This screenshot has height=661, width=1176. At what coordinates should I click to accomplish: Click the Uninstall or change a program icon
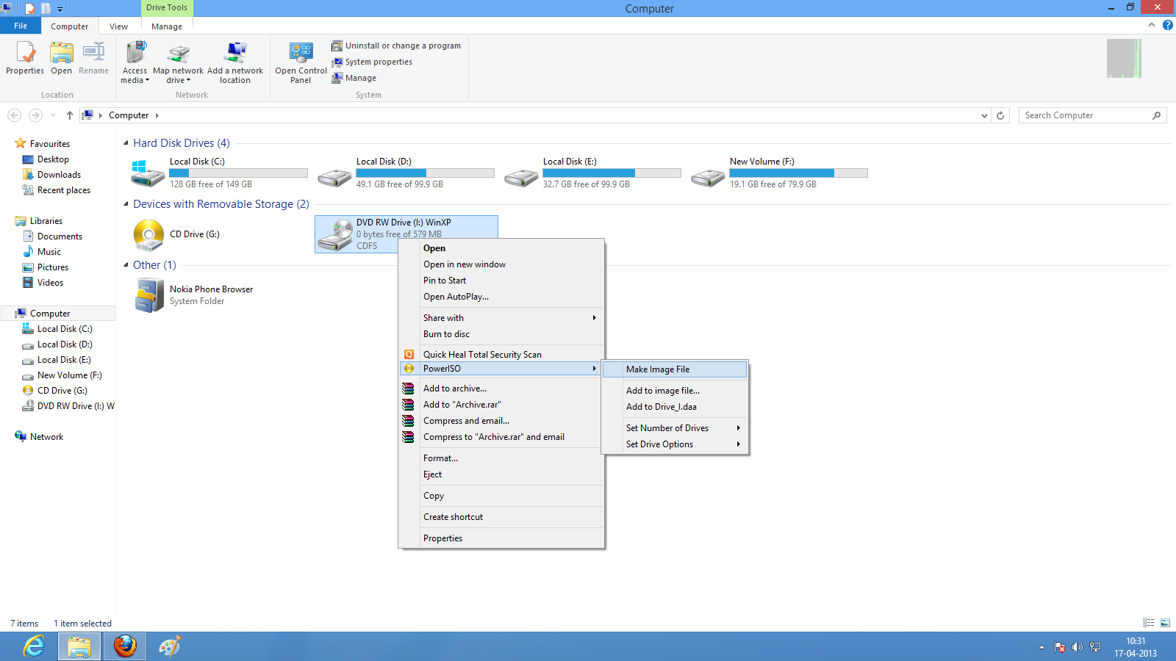coord(337,46)
